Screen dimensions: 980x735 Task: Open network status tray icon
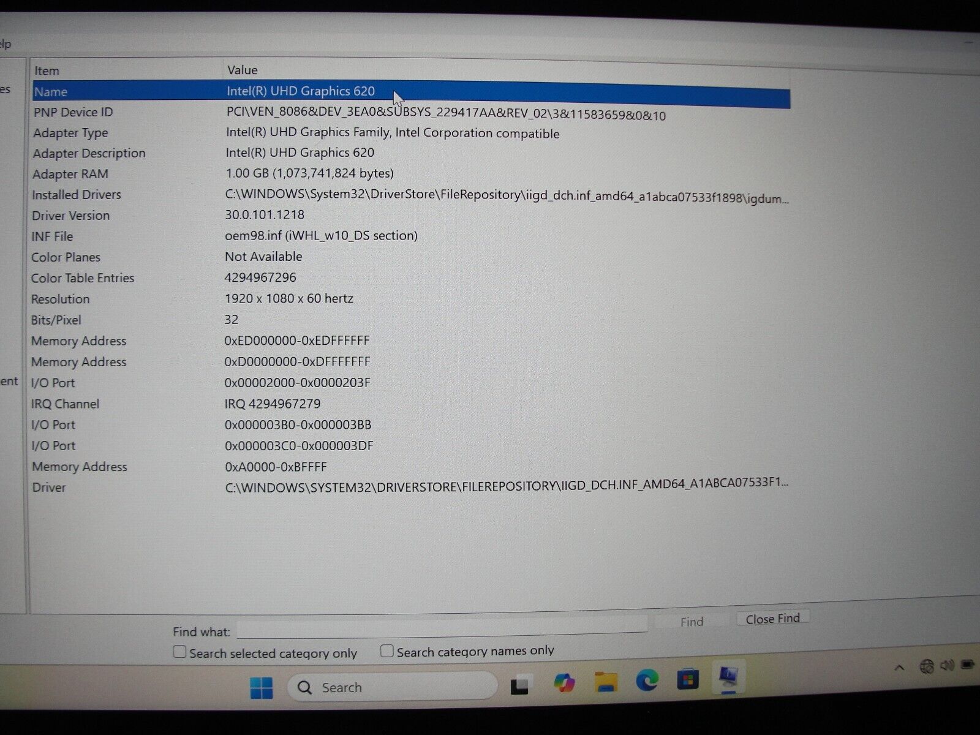[x=927, y=666]
